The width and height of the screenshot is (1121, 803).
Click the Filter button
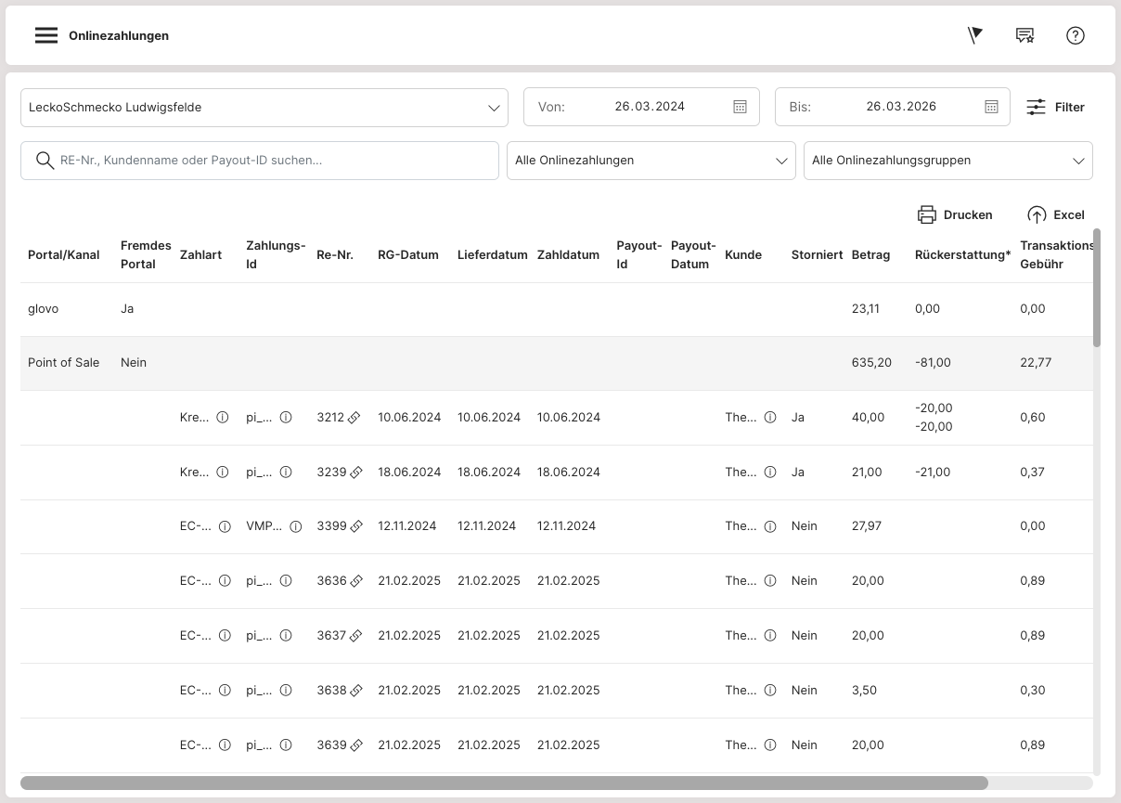point(1055,108)
